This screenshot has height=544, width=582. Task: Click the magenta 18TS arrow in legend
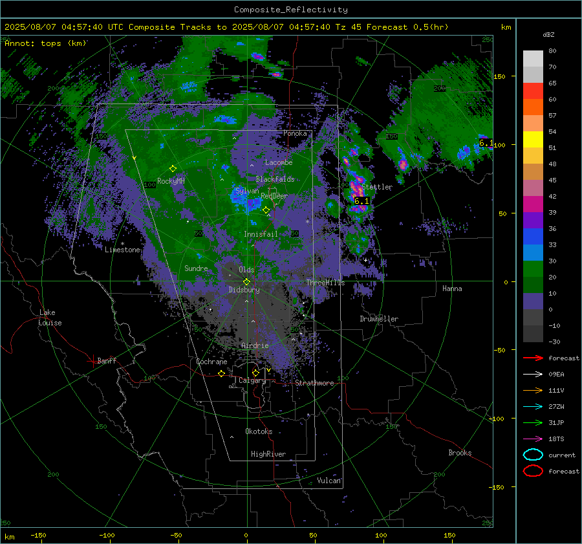pyautogui.click(x=533, y=439)
